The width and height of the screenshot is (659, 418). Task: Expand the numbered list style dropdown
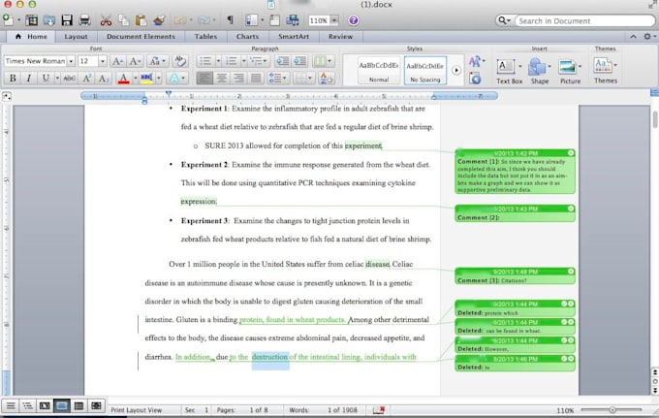click(x=244, y=61)
